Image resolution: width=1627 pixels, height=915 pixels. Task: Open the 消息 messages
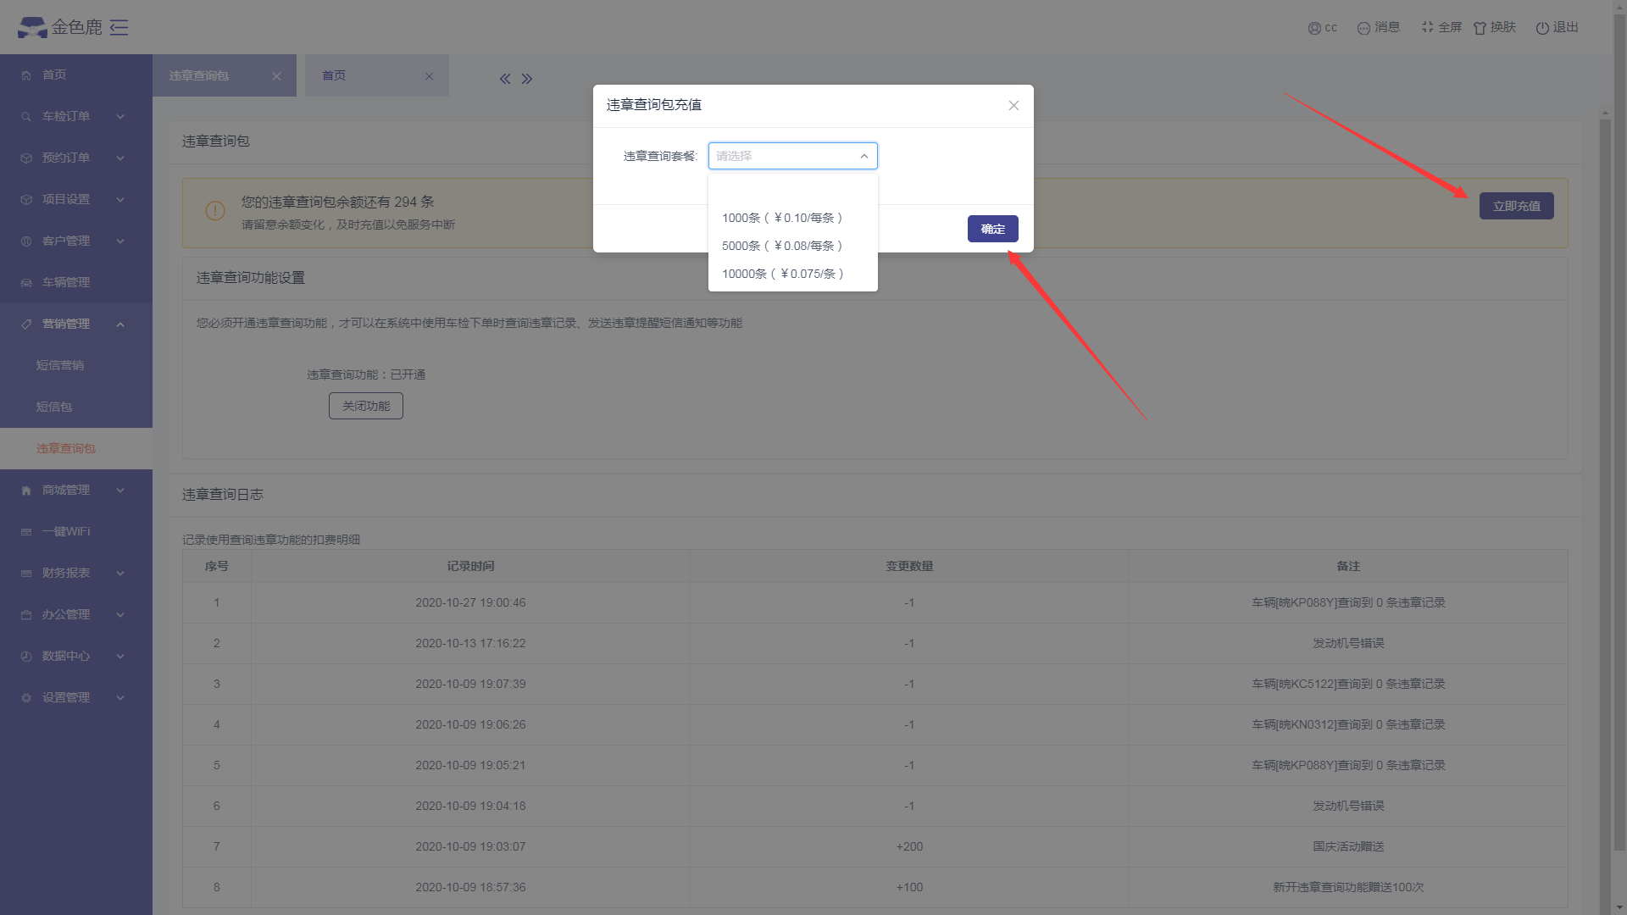tap(1379, 28)
